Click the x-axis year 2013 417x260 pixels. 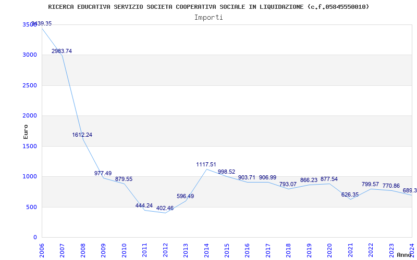click(186, 250)
